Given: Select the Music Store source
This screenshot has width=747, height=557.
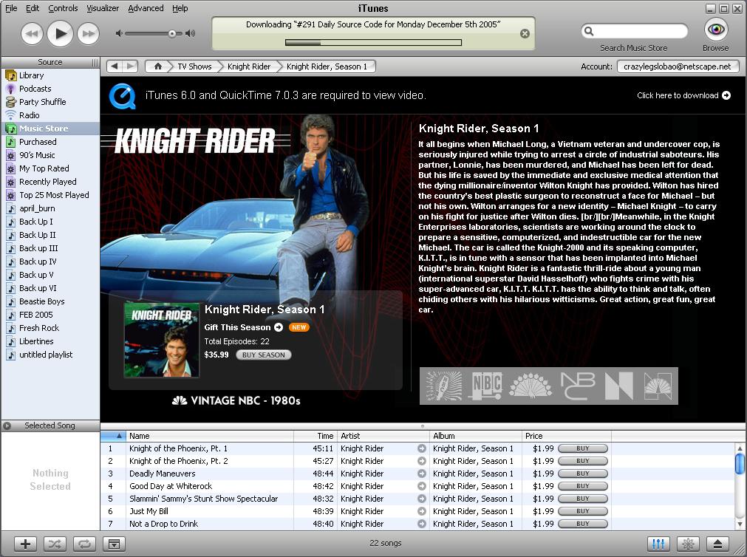Looking at the screenshot, I should coord(50,129).
